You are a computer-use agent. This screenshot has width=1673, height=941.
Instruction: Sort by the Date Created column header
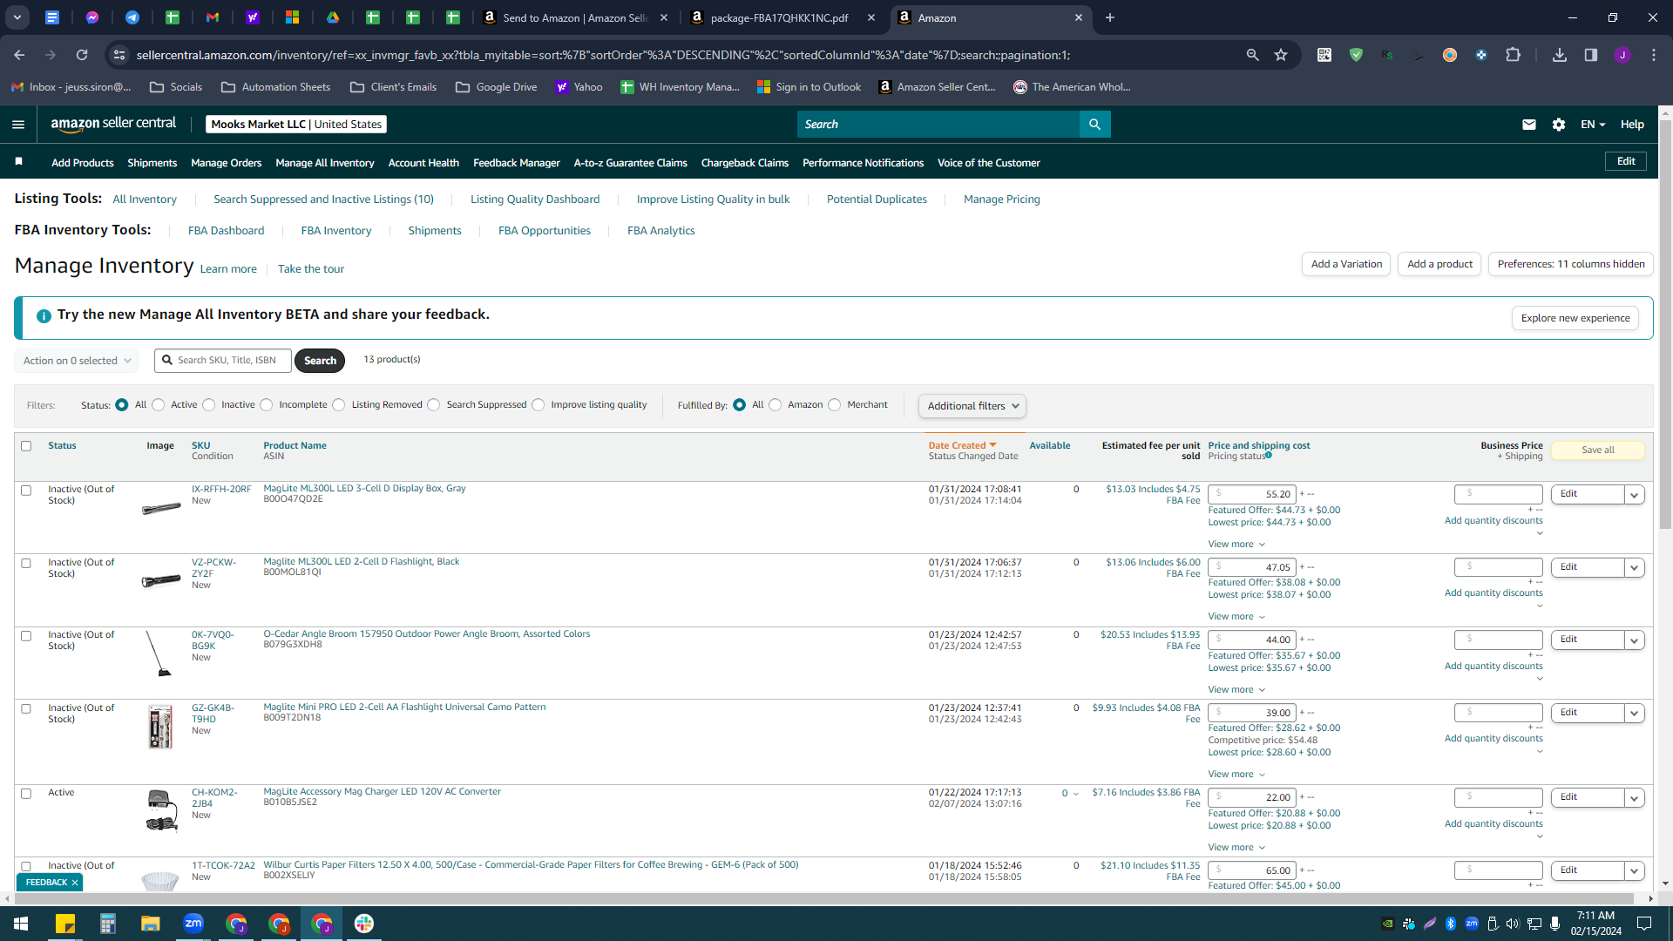962,446
